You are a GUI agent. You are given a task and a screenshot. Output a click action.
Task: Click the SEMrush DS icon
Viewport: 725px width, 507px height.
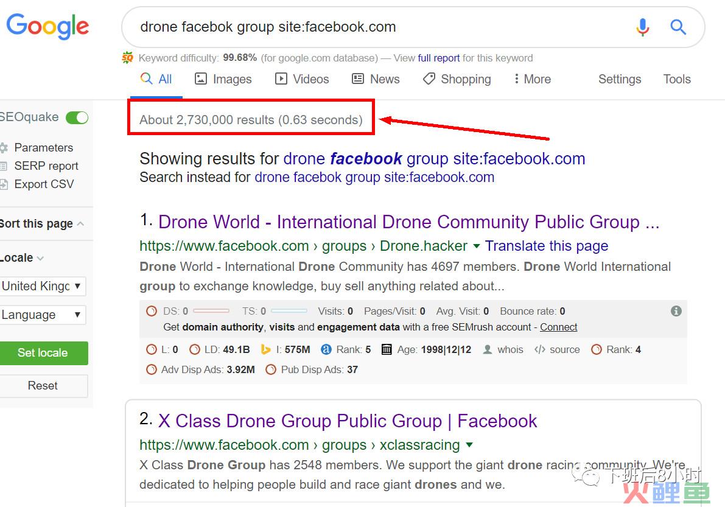[151, 311]
